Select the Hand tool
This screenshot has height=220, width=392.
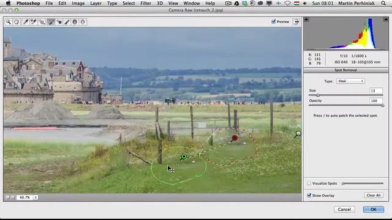coord(17,22)
